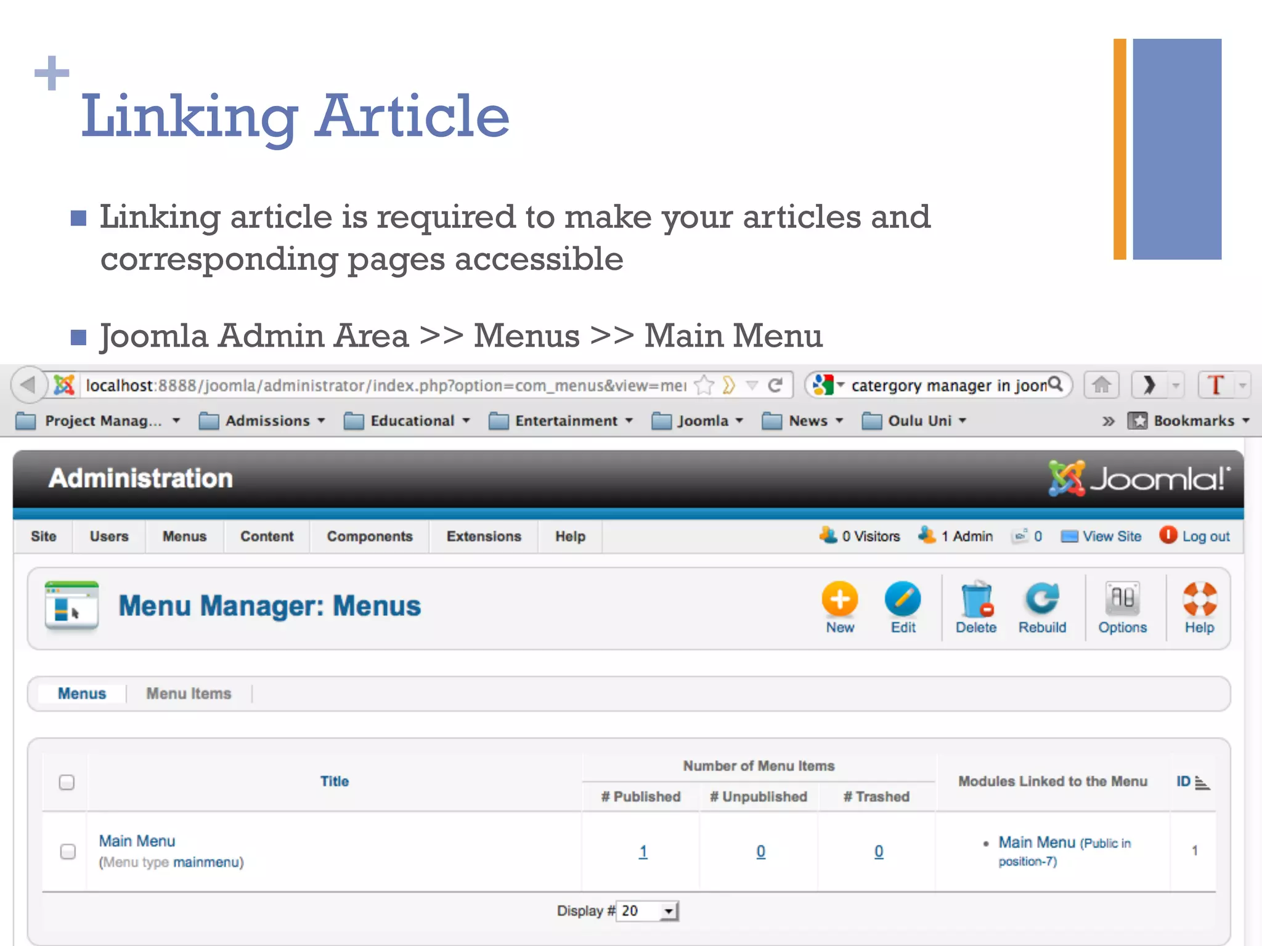This screenshot has height=946, width=1262.
Task: Click the 0 Visitors status text
Action: (x=871, y=536)
